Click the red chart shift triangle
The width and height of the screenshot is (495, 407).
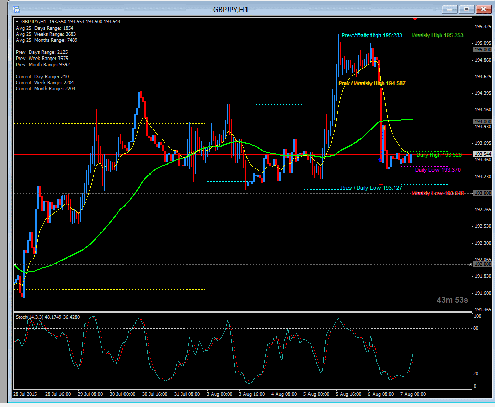pyautogui.click(x=414, y=19)
